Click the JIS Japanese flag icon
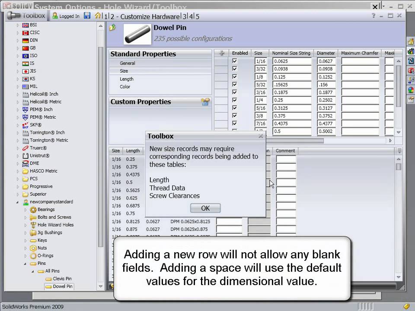This screenshot has width=415, height=311. [x=26, y=71]
